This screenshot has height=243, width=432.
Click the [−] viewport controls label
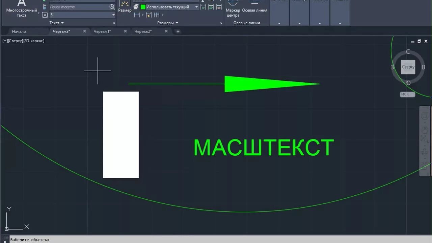(5, 41)
